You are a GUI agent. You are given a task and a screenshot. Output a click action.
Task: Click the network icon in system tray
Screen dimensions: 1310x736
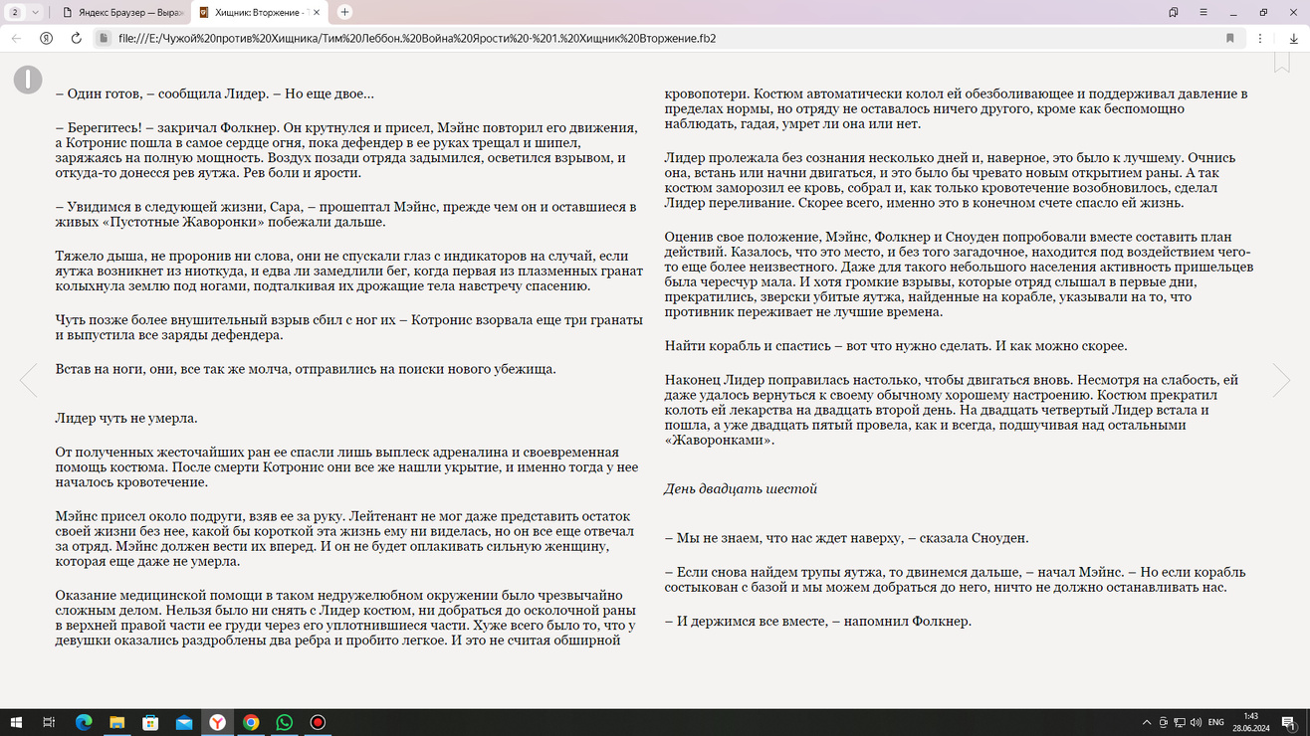1179,722
